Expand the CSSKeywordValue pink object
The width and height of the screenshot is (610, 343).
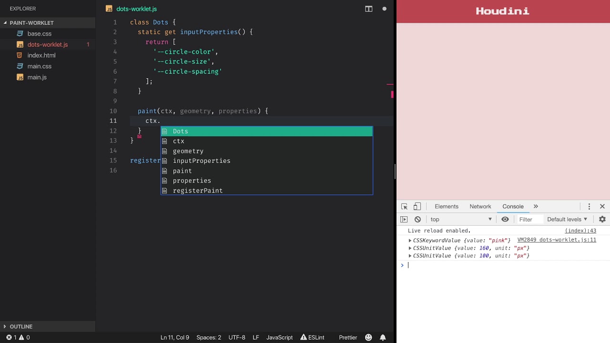(410, 241)
